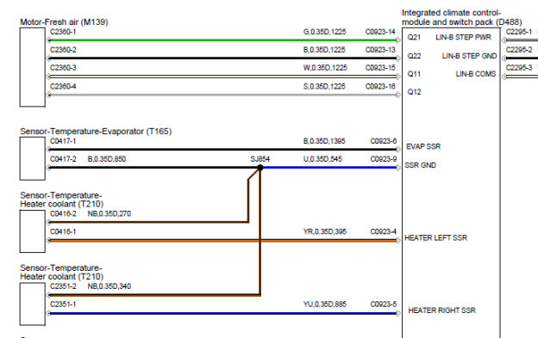538x338 pixels.
Task: Click the Q11 pin on module D488
Action: tap(414, 74)
